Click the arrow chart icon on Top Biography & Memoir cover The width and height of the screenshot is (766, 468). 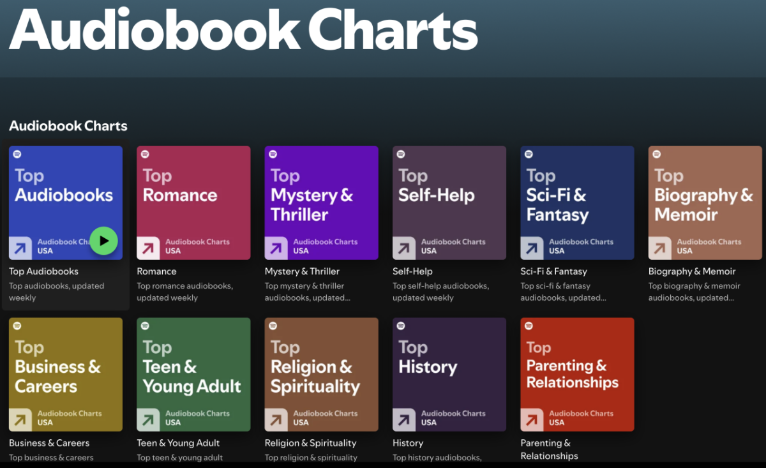coord(659,248)
